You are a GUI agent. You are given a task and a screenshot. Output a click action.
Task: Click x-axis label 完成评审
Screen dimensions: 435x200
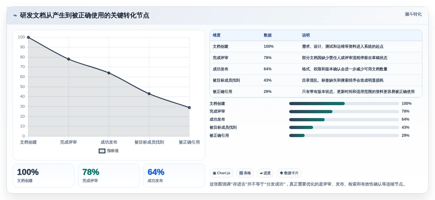point(69,142)
